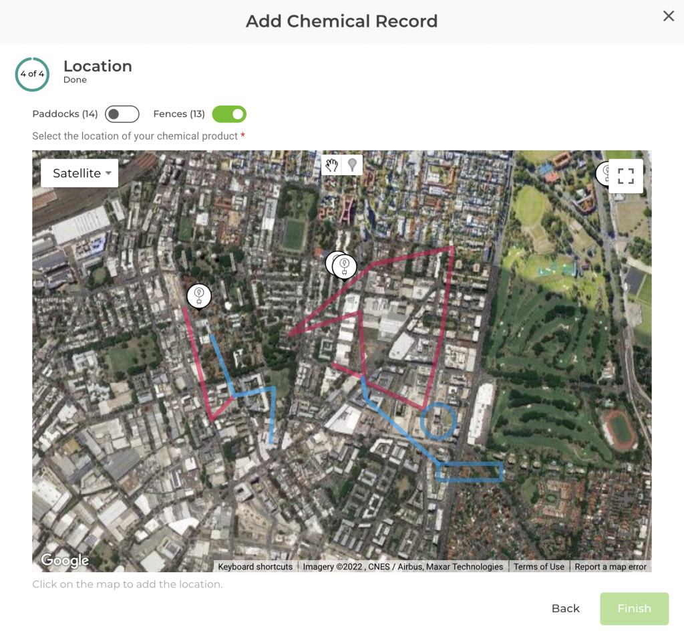The image size is (684, 639).
Task: Disable the Fences toggle
Action: (229, 114)
